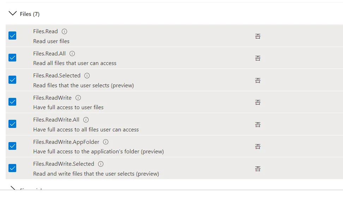Uncheck the Files.Read permission checkbox
Viewport: 343px width, 200px height.
(x=12, y=35)
